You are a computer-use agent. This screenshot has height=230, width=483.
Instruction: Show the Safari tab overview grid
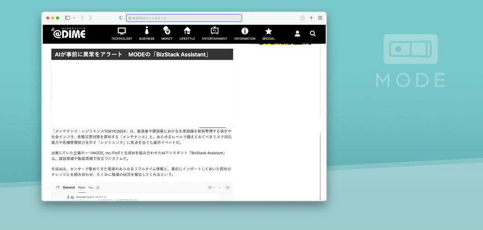pyautogui.click(x=320, y=18)
